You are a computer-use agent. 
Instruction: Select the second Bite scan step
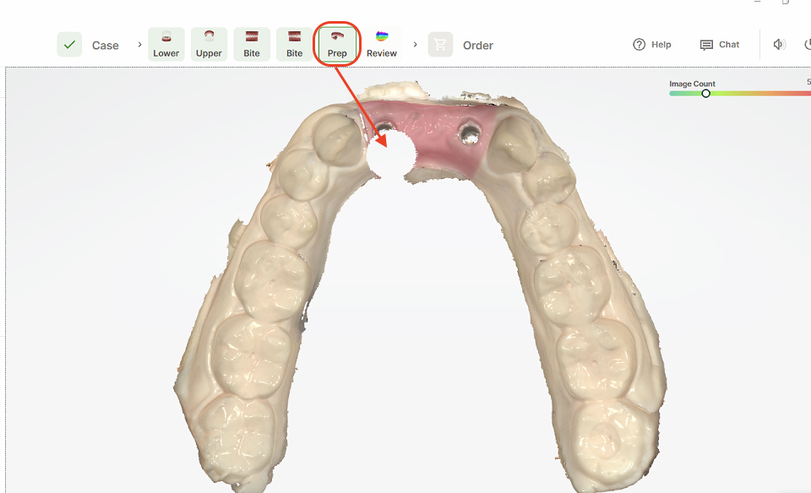tap(294, 44)
